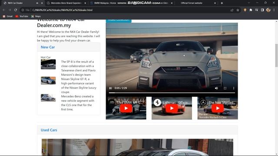Mute the video volume speaker icon

(216, 88)
